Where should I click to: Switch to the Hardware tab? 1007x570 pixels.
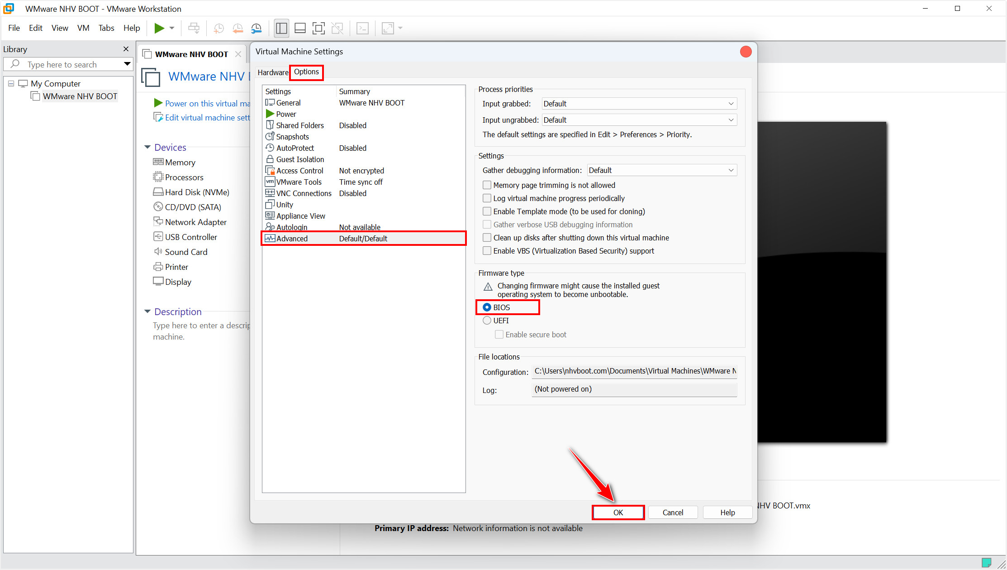point(273,72)
